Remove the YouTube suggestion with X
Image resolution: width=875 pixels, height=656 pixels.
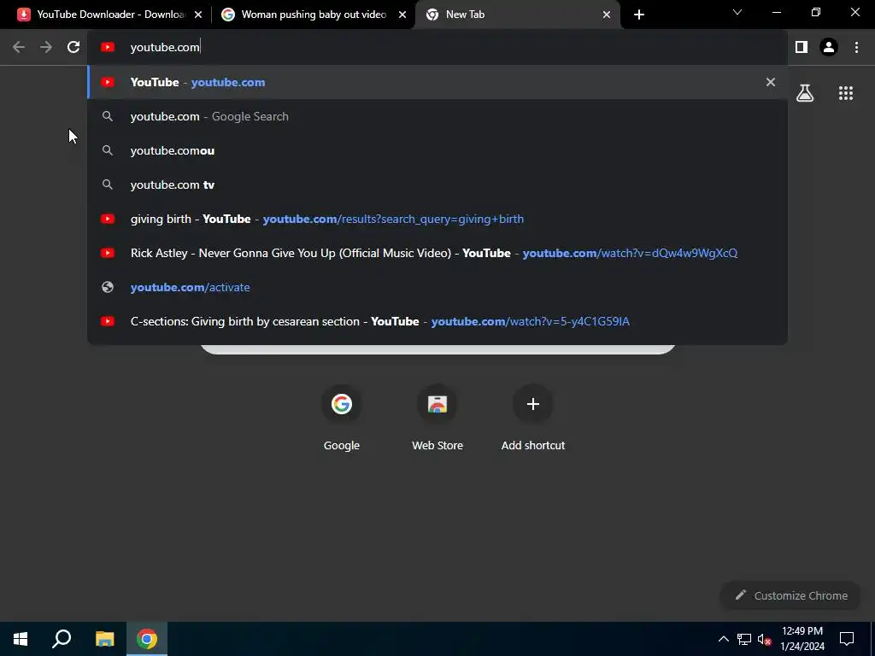771,82
